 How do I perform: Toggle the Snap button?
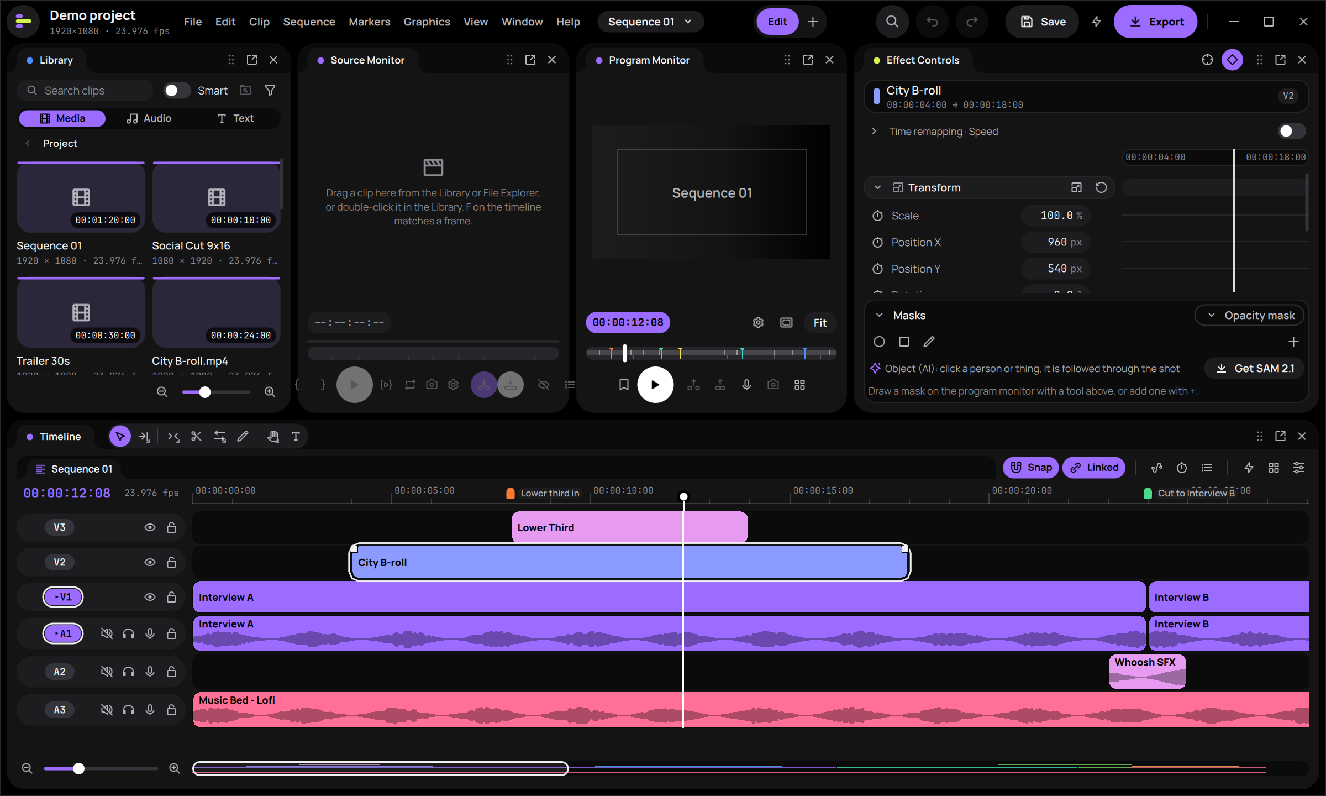click(1031, 468)
